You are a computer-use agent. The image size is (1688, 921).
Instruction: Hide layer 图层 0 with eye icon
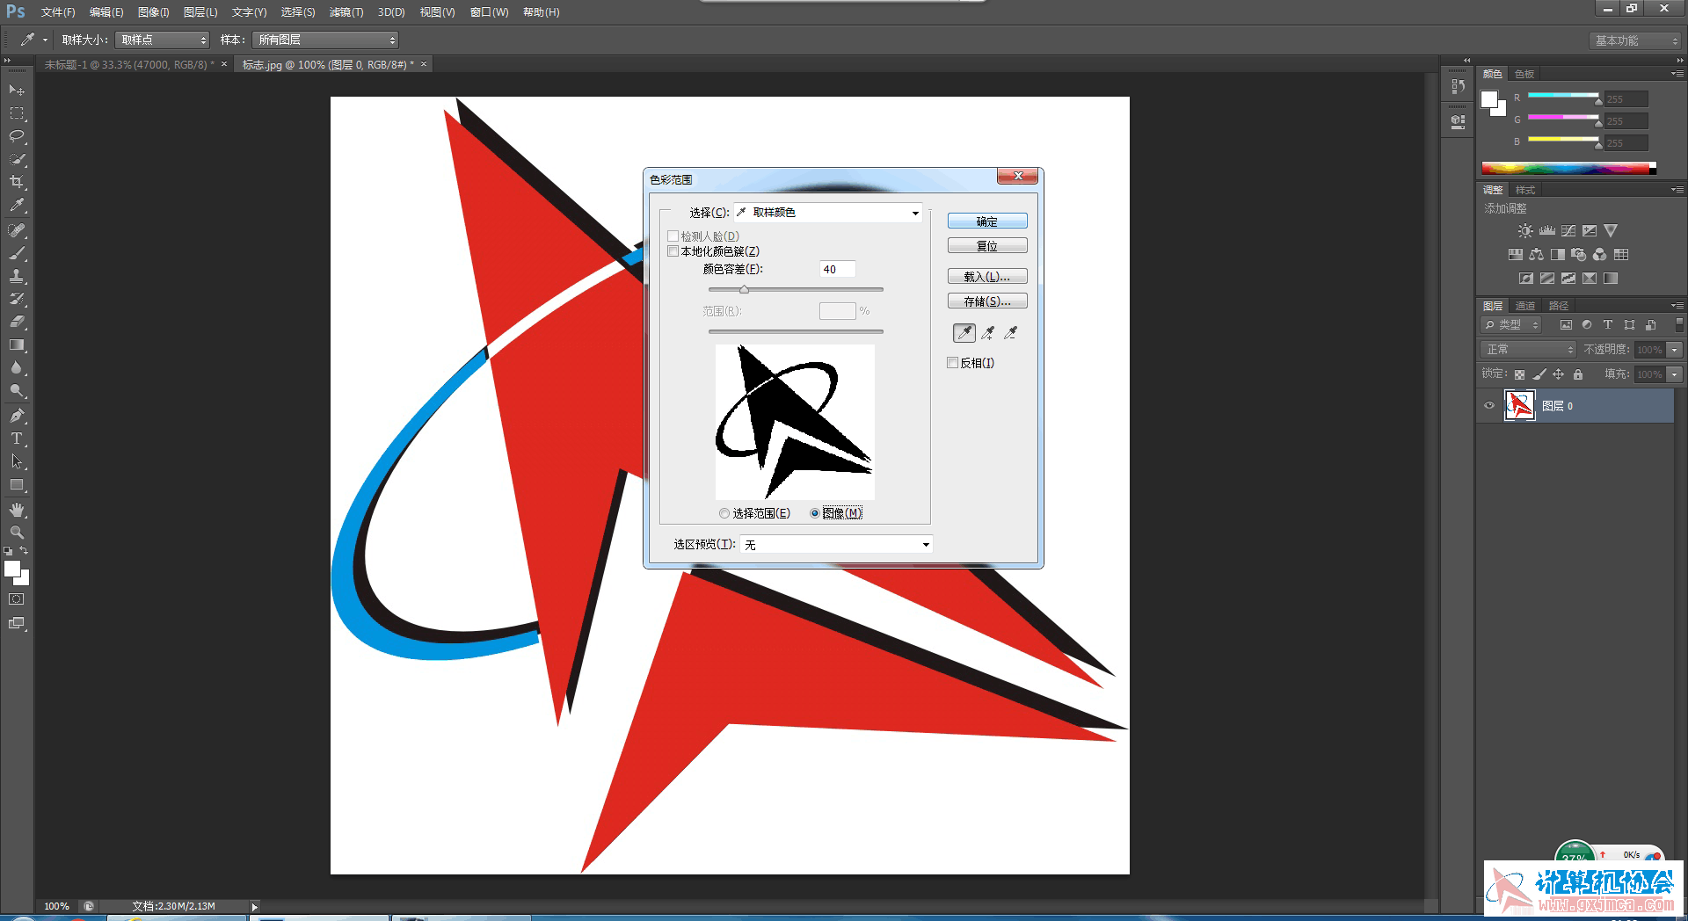pos(1489,406)
